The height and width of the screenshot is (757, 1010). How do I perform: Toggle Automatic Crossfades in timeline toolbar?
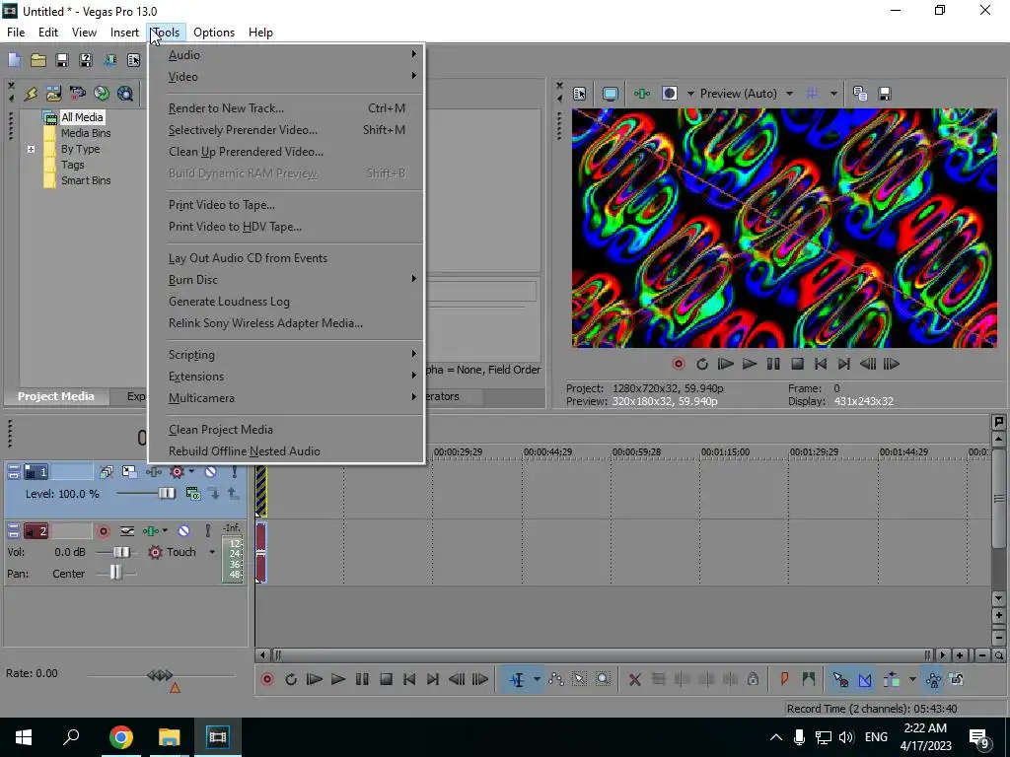(x=864, y=679)
